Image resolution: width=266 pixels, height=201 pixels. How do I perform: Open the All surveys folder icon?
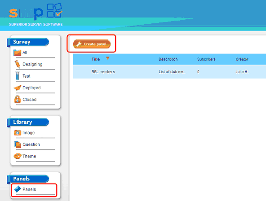coord(18,52)
